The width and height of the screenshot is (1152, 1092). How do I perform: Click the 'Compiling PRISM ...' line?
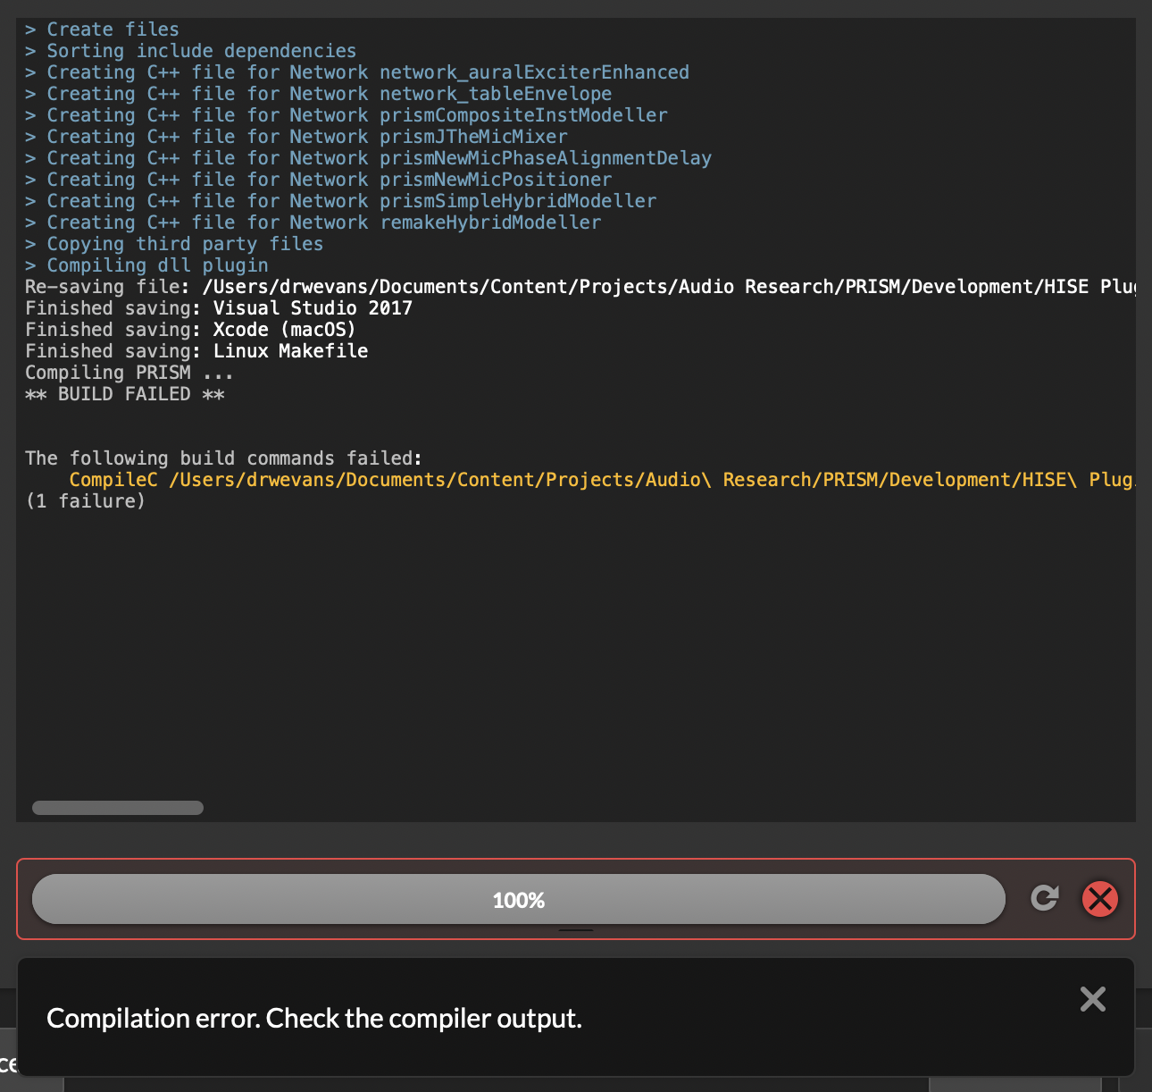click(x=129, y=373)
